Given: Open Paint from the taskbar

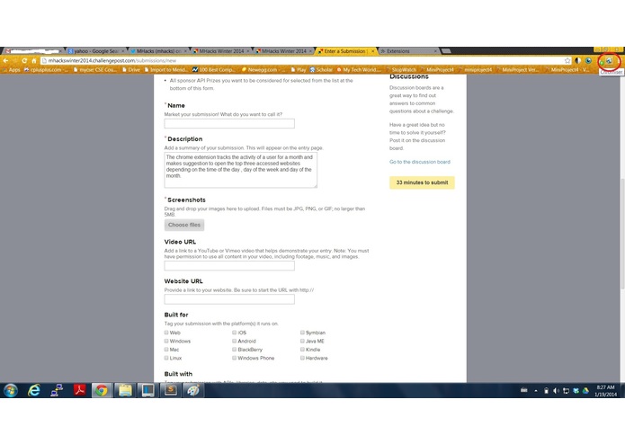Looking at the screenshot, I should (x=193, y=391).
